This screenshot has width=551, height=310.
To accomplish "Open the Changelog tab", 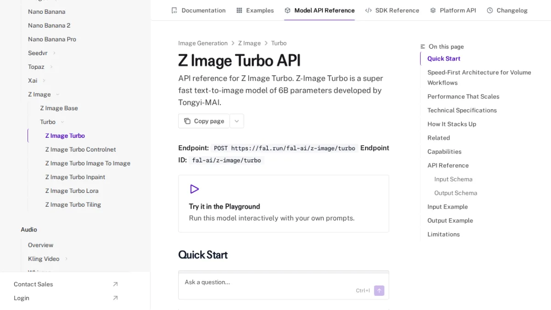I will pos(507,10).
